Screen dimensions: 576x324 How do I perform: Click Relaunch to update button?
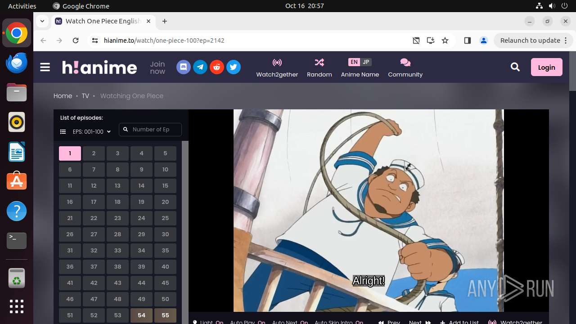click(530, 40)
